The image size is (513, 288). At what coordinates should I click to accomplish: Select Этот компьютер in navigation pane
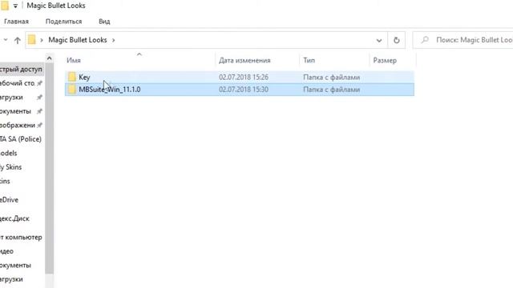[21, 237]
